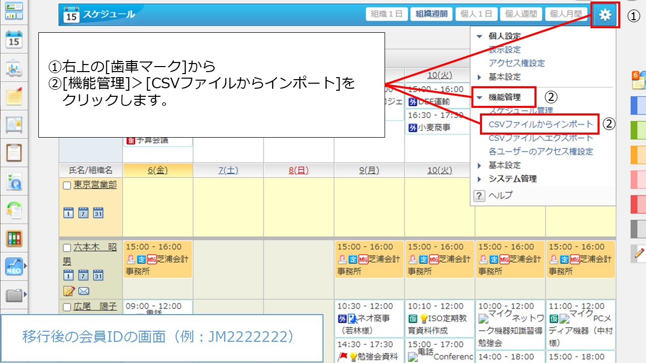The width and height of the screenshot is (646, 363).
Task: Select the 広尾 陽子 checkbox
Action: tap(67, 307)
